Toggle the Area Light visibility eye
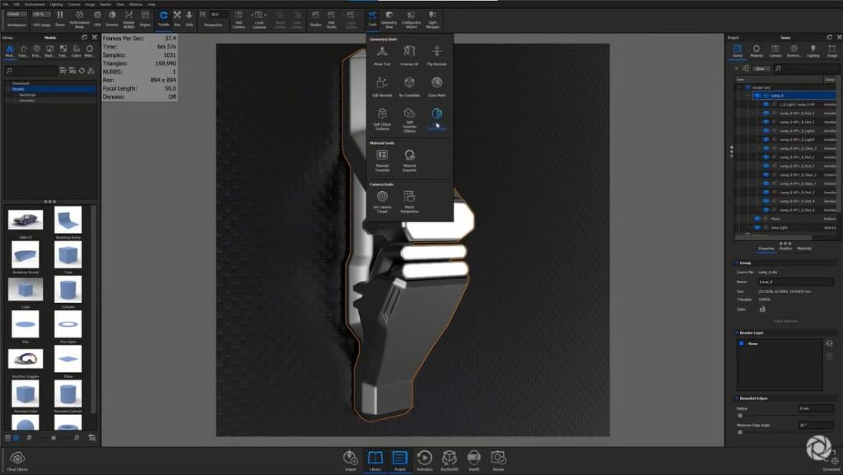The height and width of the screenshot is (475, 843). click(757, 227)
